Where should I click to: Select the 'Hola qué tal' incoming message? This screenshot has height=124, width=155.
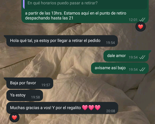tap(62, 41)
